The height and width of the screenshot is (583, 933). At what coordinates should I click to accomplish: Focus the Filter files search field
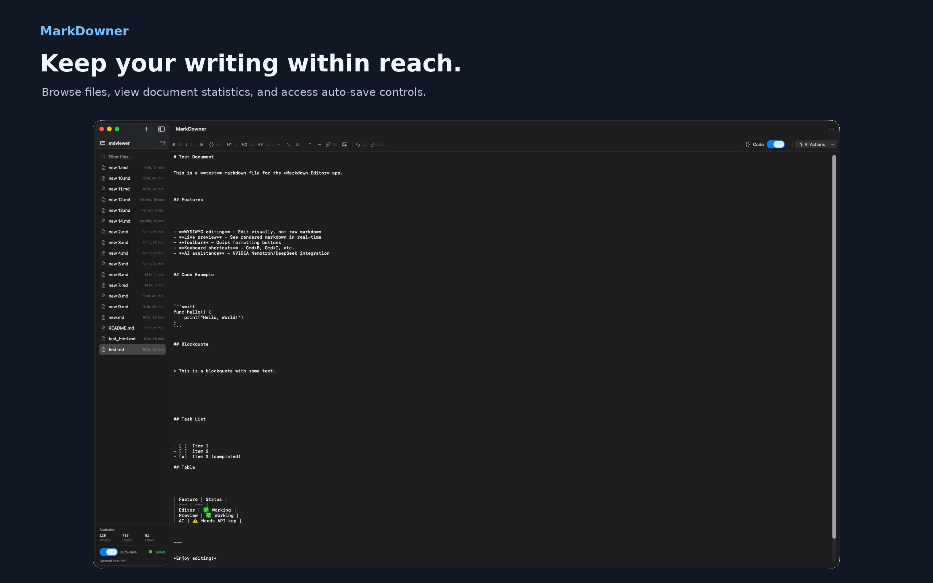tap(132, 157)
